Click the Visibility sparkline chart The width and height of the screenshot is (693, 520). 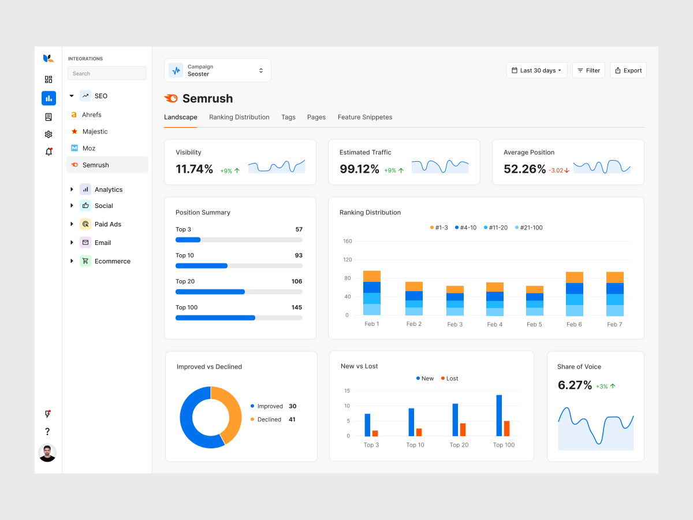pyautogui.click(x=277, y=166)
